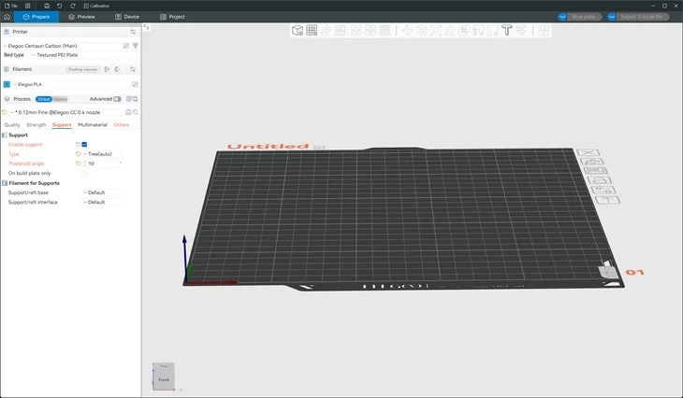Switch to the Prepare tab
683x398 pixels.
click(x=36, y=17)
